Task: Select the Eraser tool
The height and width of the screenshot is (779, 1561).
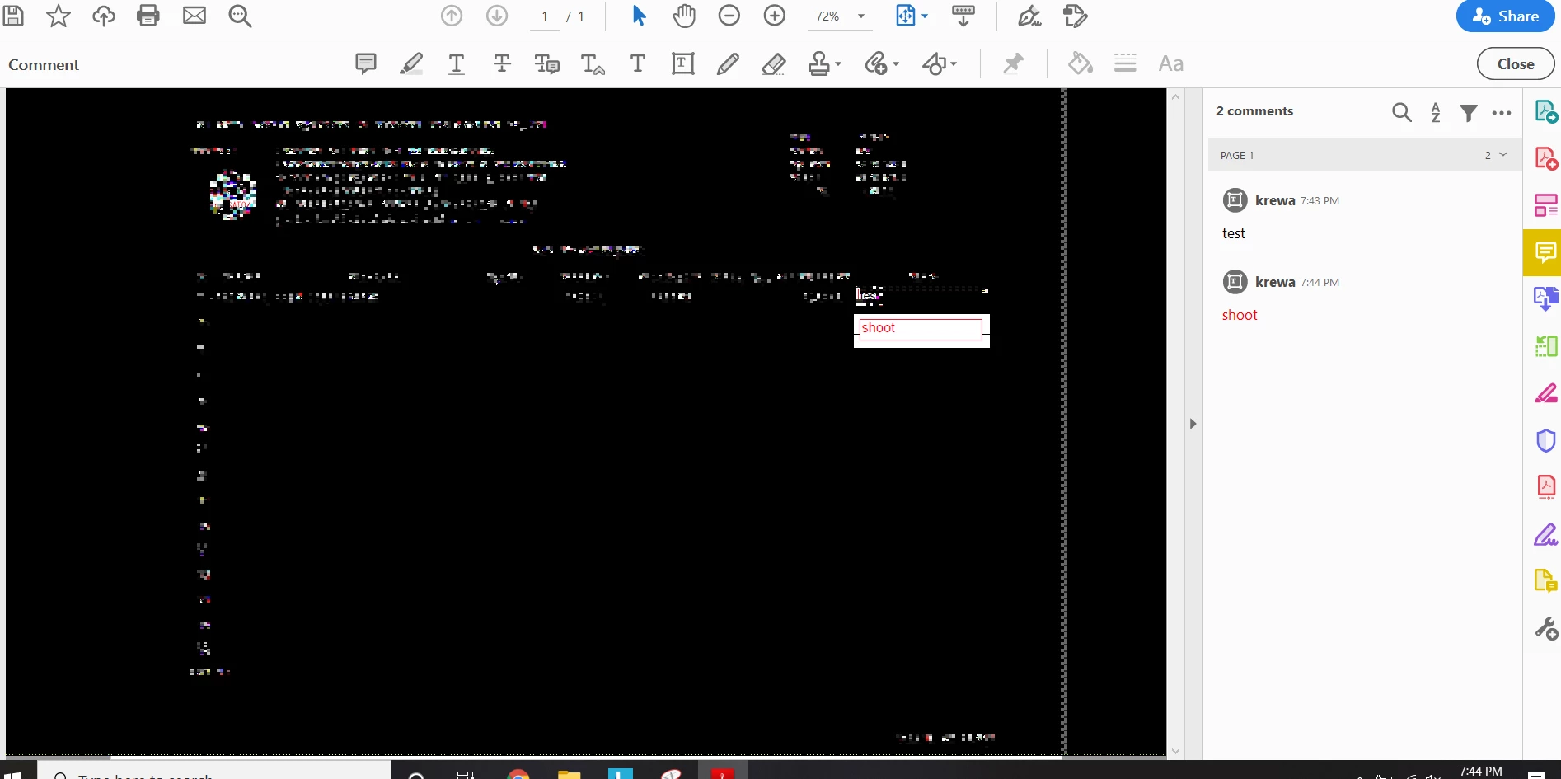Action: [773, 63]
